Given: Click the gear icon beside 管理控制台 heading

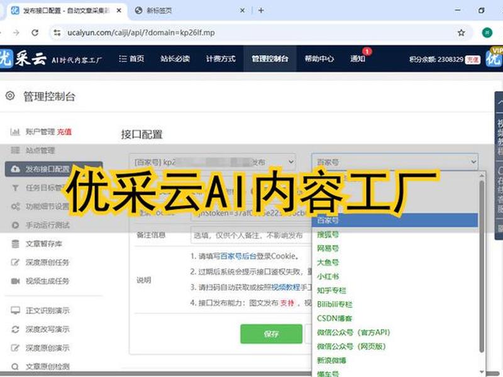Looking at the screenshot, I should pos(10,96).
